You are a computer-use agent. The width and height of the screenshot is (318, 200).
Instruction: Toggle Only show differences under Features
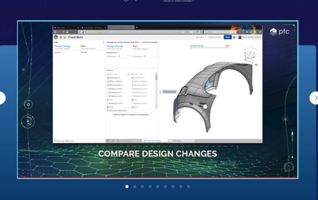(x=108, y=110)
